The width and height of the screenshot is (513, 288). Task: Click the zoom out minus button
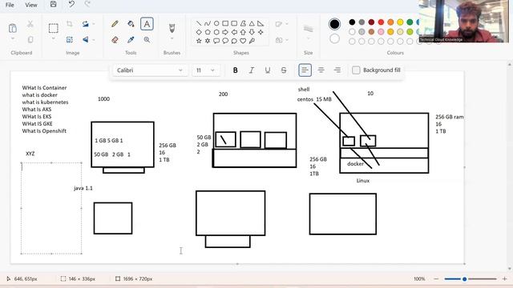(x=436, y=279)
